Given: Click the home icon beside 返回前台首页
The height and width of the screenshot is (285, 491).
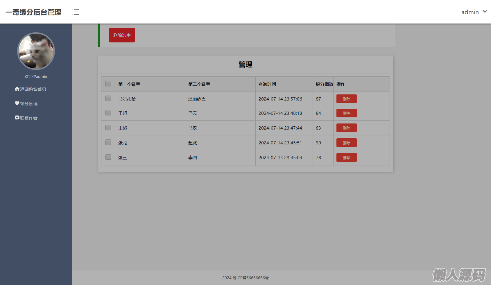Looking at the screenshot, I should point(17,89).
